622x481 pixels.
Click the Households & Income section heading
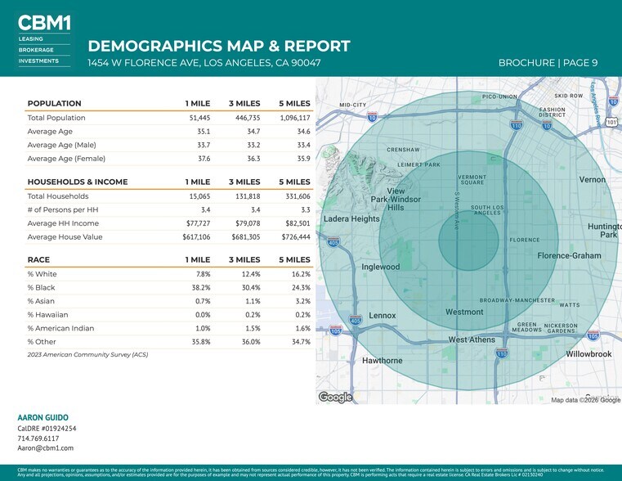click(78, 182)
